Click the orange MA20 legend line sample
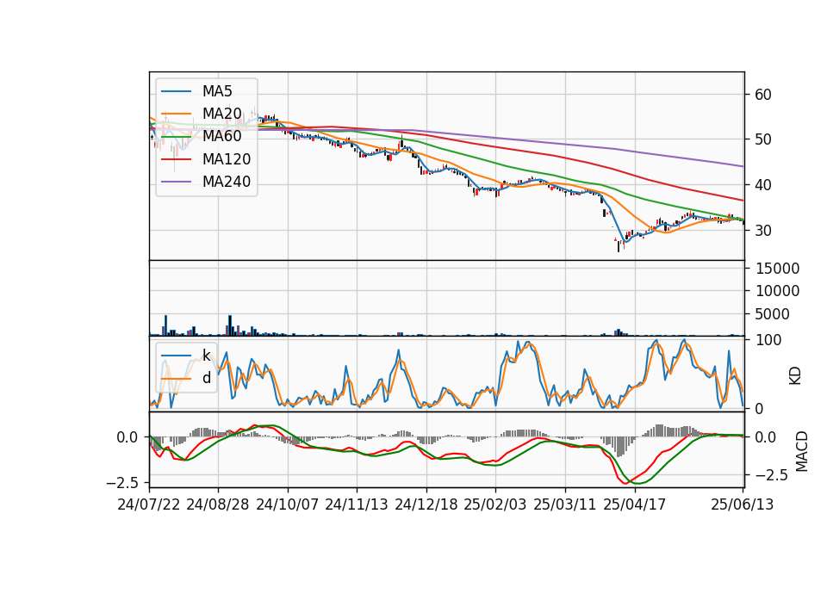The width and height of the screenshot is (827, 594). 176,114
